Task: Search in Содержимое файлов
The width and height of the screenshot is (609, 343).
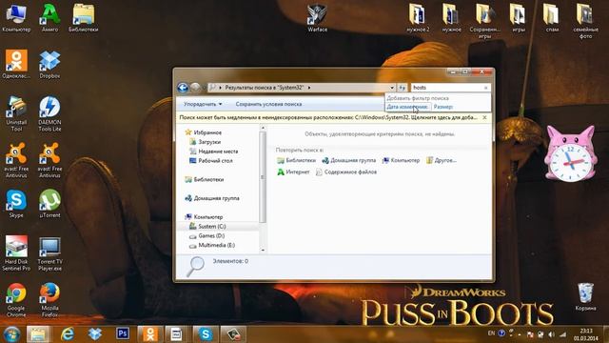Action: tap(345, 171)
